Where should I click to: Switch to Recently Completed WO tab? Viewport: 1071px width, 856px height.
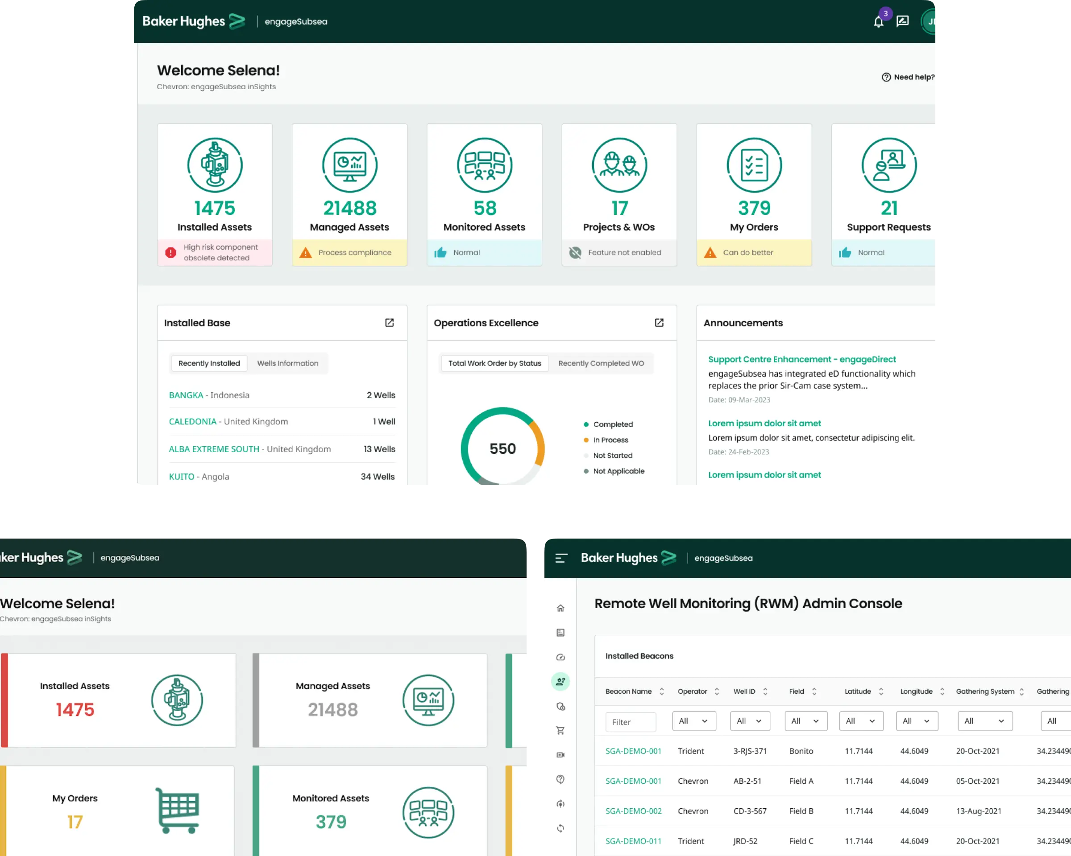(601, 363)
